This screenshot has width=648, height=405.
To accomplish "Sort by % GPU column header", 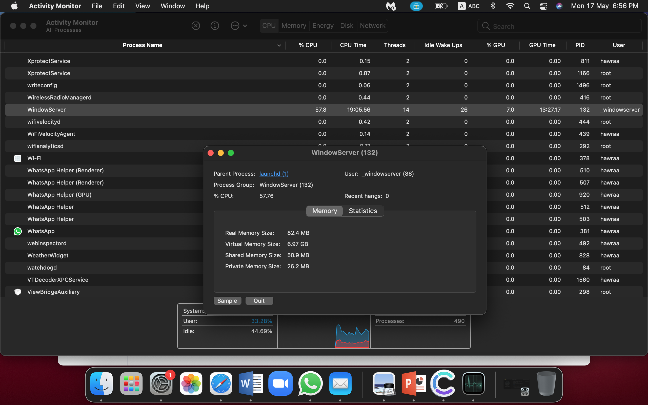I will coord(496,45).
